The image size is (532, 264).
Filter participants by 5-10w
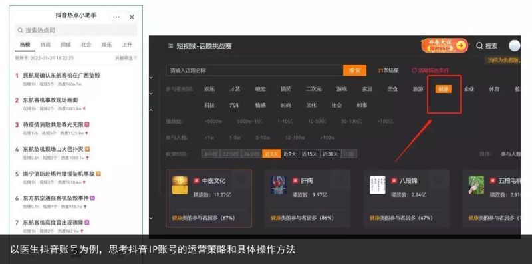263,138
